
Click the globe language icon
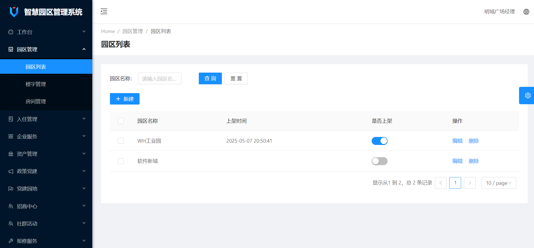pyautogui.click(x=526, y=12)
